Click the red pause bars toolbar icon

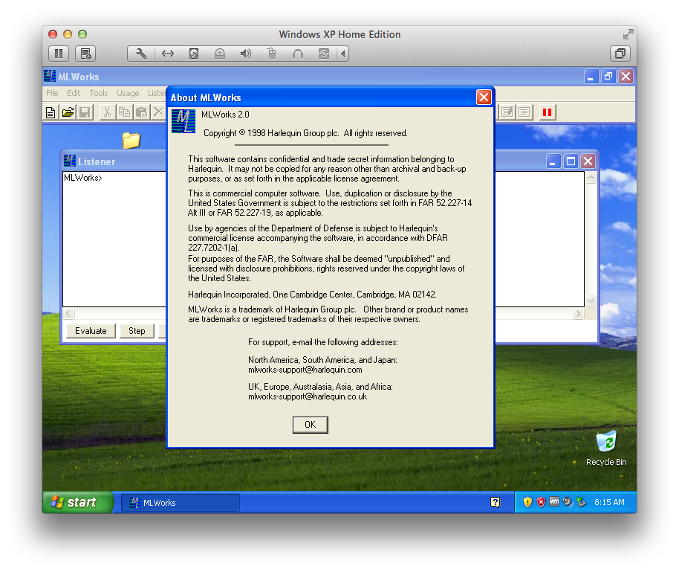pyautogui.click(x=547, y=112)
